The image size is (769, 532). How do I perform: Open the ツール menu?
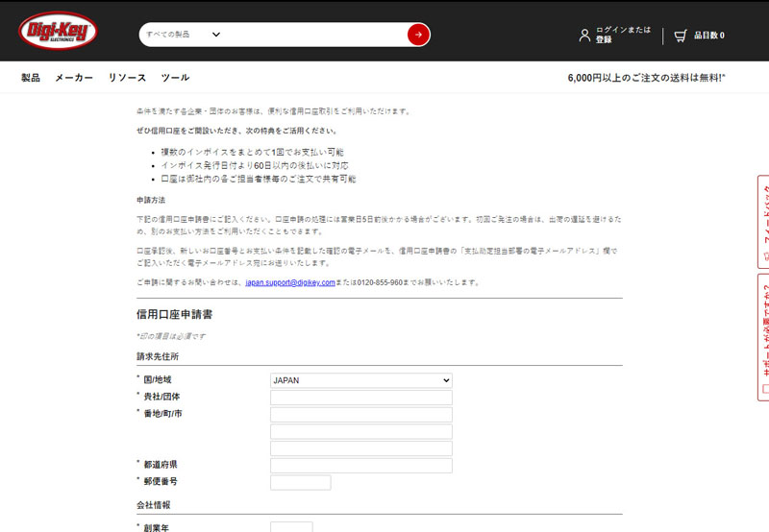175,77
